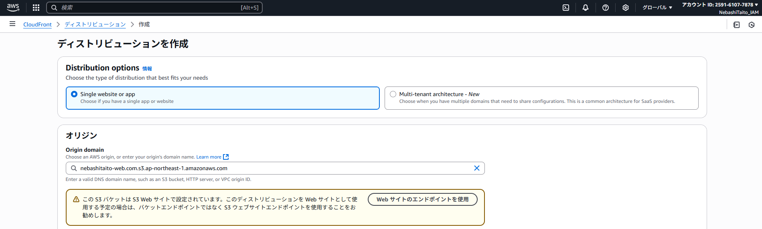Click the AWS logo home icon

(13, 8)
